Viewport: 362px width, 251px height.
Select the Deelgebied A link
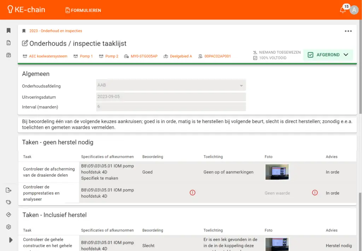pyautogui.click(x=181, y=56)
